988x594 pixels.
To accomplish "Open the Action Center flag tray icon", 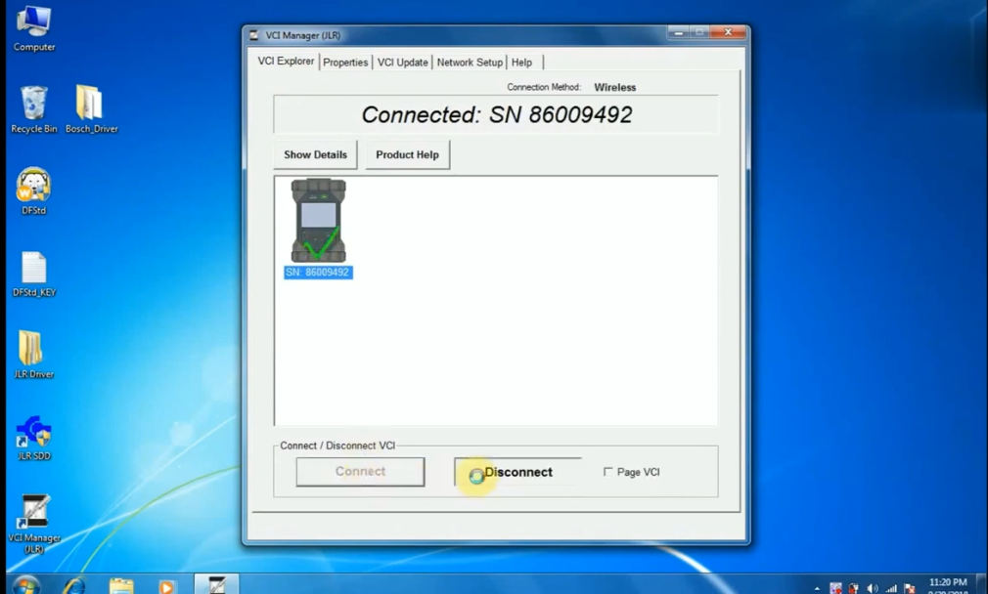I will click(909, 588).
